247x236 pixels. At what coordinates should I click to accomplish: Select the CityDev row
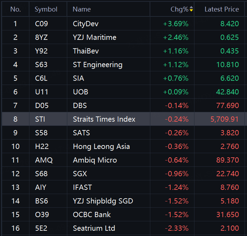[x=123, y=23]
